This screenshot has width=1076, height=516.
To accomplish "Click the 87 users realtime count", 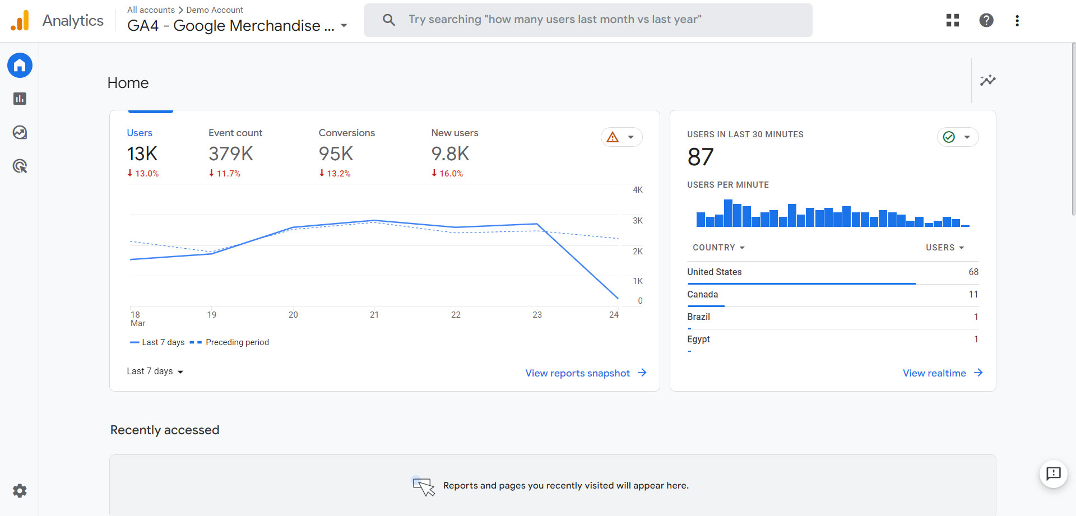I will 701,157.
